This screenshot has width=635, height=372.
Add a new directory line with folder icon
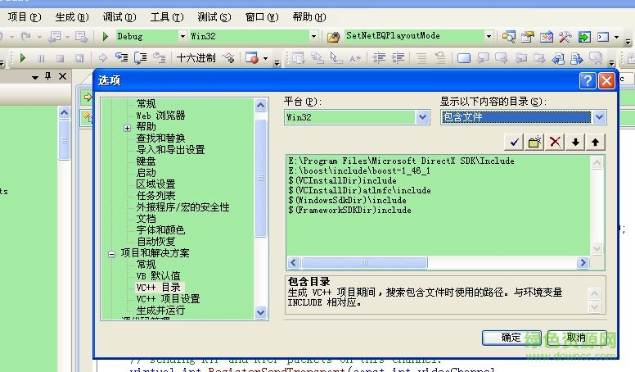coord(535,142)
